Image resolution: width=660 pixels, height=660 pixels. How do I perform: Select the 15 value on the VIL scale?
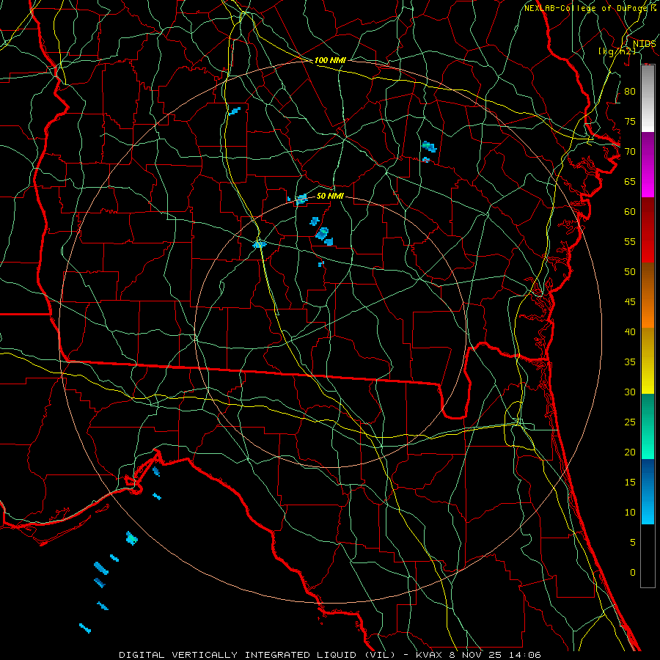click(x=630, y=483)
